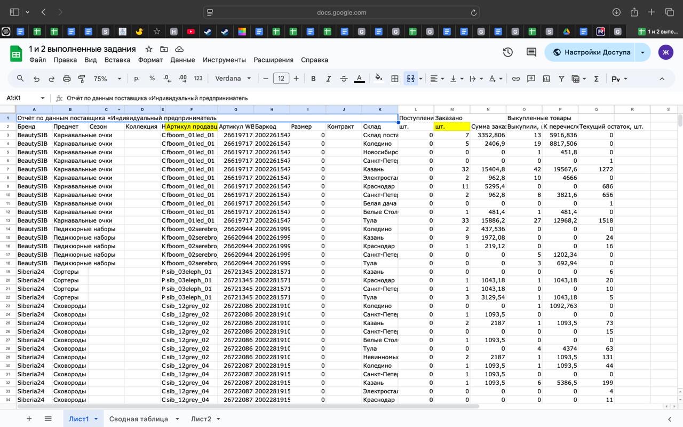Open the Правка menu
This screenshot has width=683, height=427.
pyautogui.click(x=65, y=60)
